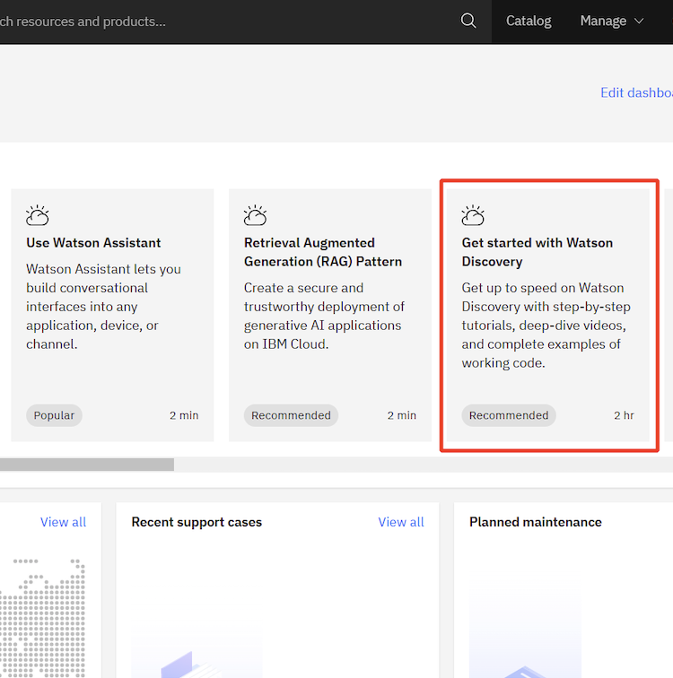Click the Watson Discovery description text
673x678 pixels.
tap(546, 326)
